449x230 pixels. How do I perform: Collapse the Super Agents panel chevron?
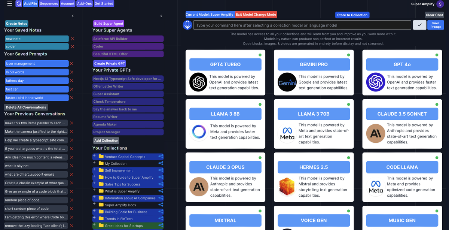point(161,16)
